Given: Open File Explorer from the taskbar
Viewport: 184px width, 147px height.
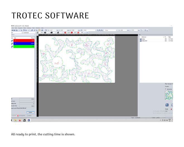Looking at the screenshot, I should [x=15, y=120].
